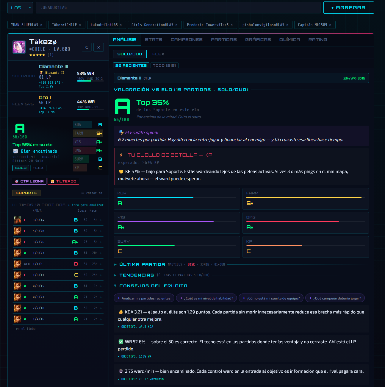Select SOLO/DUO queue in analysis panel
Image resolution: width=385 pixels, height=387 pixels.
click(x=130, y=54)
